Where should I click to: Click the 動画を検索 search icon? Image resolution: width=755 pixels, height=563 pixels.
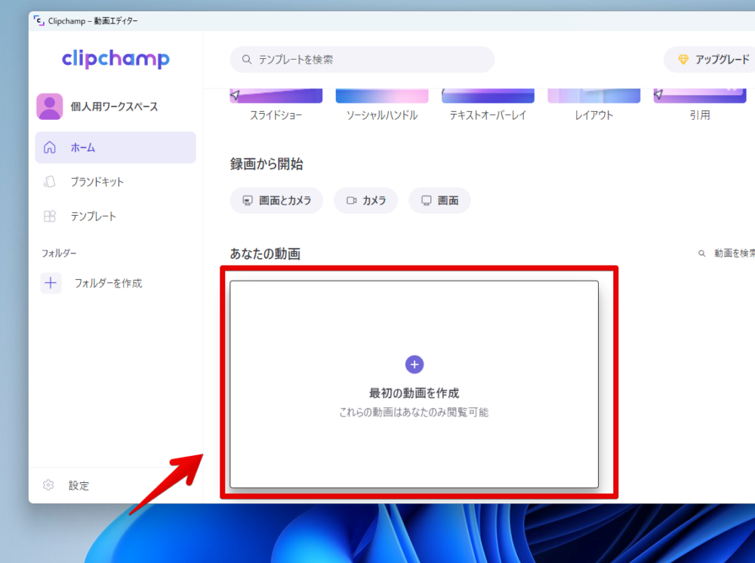pyautogui.click(x=701, y=254)
